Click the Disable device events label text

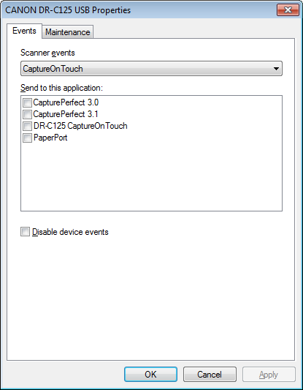pos(71,232)
